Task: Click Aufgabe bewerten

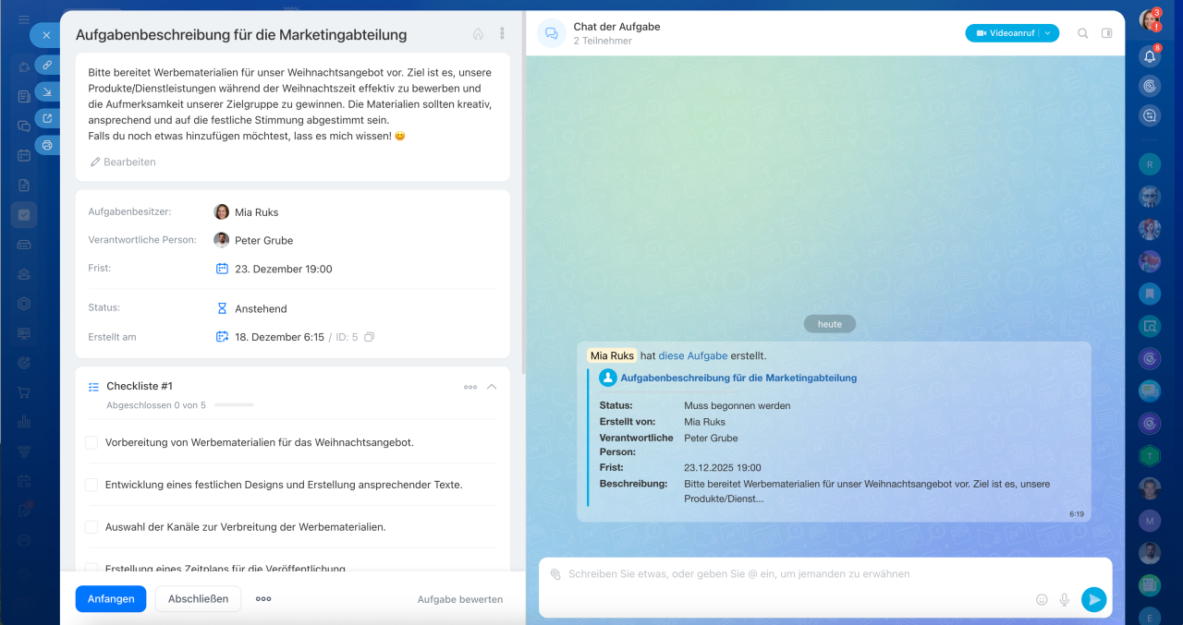Action: 460,599
